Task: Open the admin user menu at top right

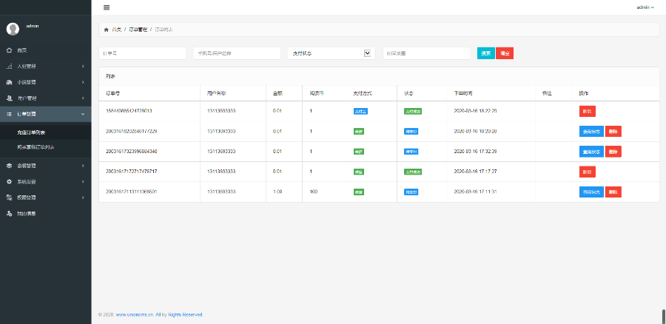Action: point(645,7)
